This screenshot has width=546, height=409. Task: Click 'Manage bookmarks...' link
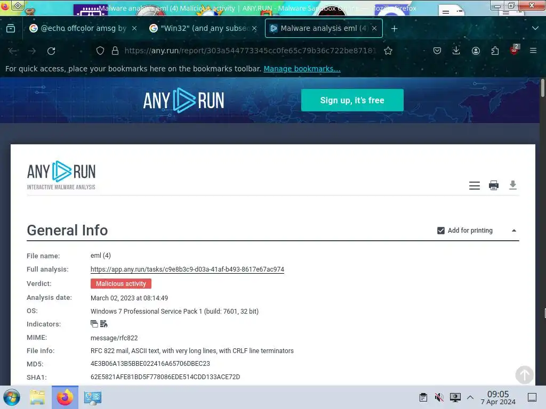302,69
